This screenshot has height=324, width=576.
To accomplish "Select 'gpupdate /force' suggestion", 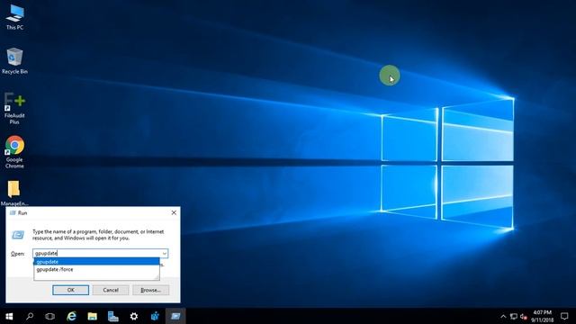I will [x=96, y=269].
